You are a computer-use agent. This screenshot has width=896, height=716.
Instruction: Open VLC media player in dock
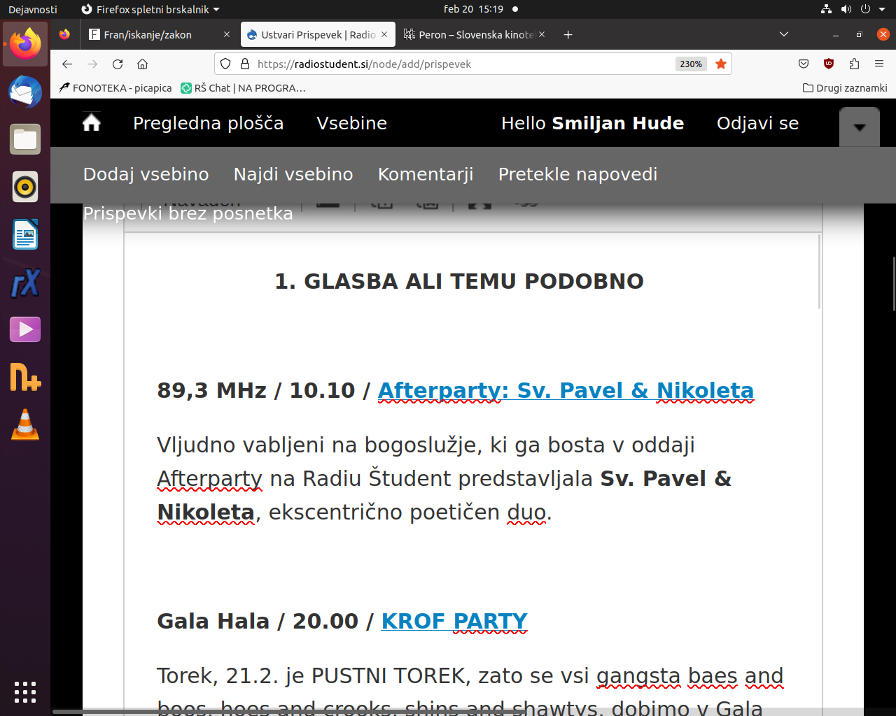pyautogui.click(x=25, y=424)
